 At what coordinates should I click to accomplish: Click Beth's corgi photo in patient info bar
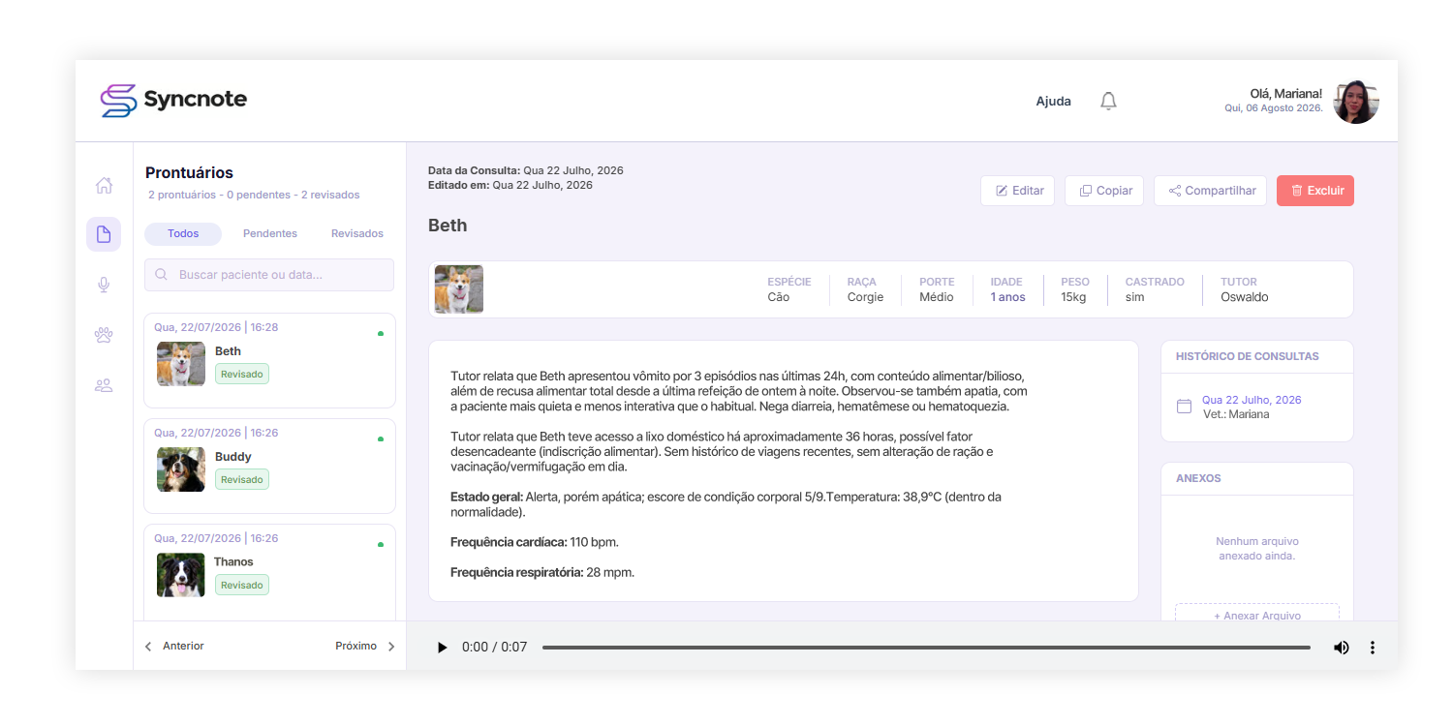459,289
